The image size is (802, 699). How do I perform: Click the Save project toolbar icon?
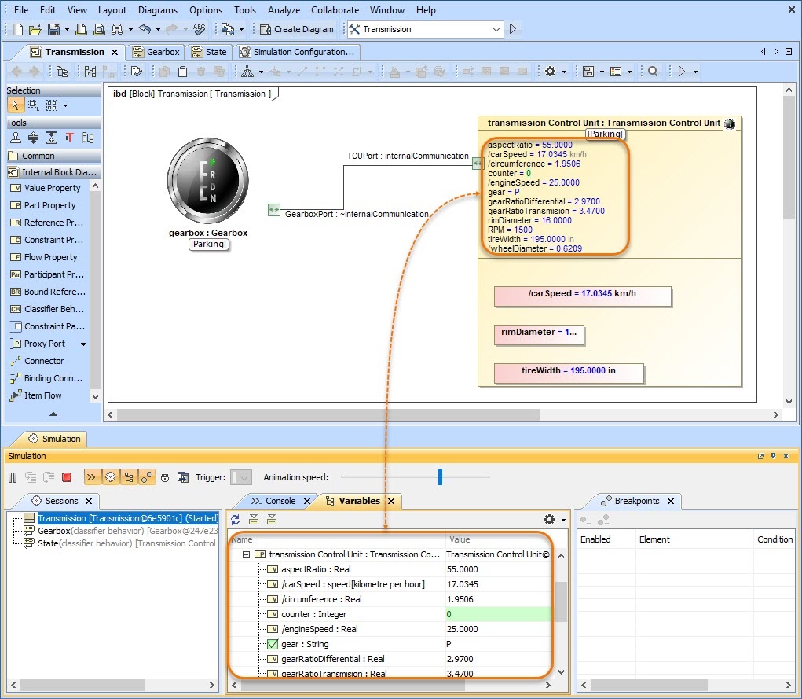(53, 29)
